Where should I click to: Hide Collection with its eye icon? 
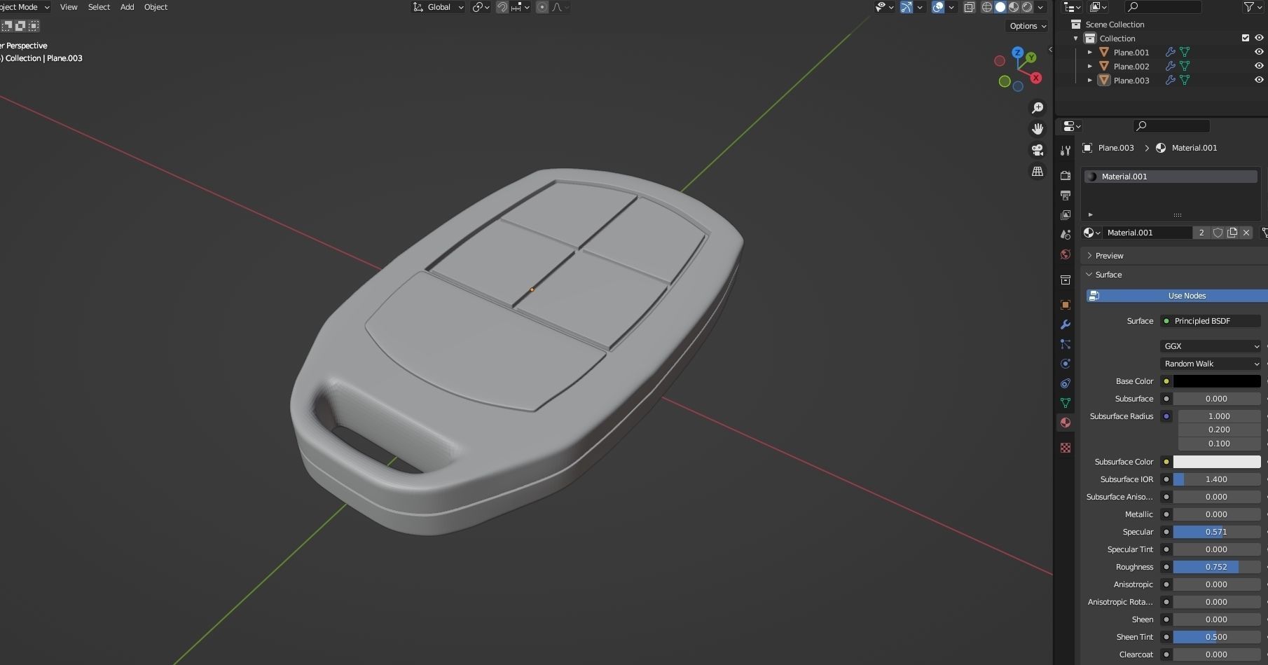[x=1259, y=38]
